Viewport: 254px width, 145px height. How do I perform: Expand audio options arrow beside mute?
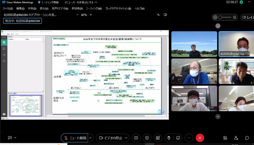(91, 138)
